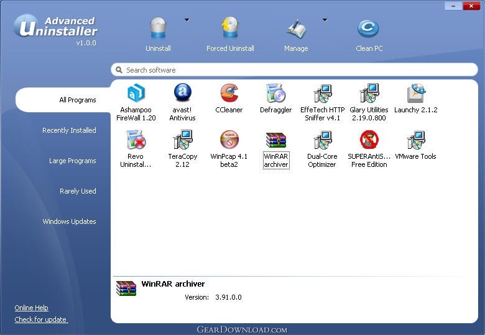This screenshot has width=485, height=335.
Task: Focus the Search software input field
Action: [294, 69]
